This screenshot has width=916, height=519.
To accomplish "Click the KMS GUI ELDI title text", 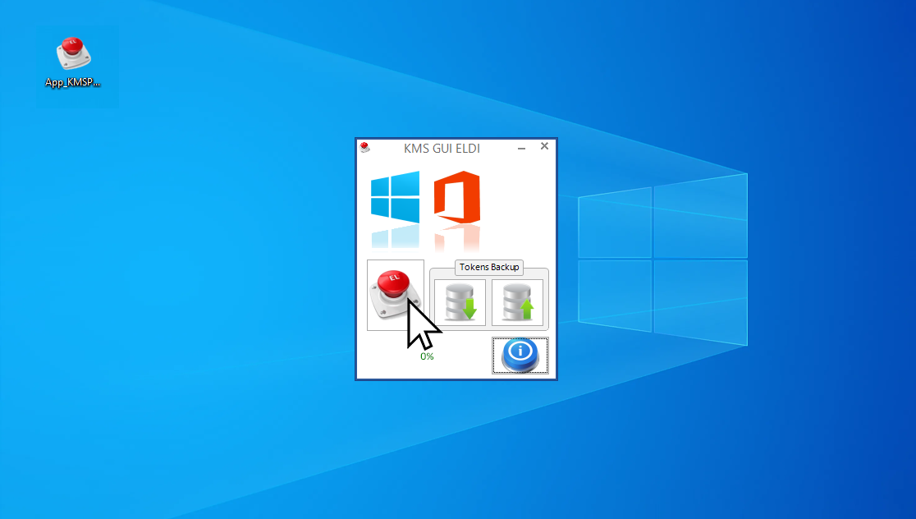I will (442, 149).
